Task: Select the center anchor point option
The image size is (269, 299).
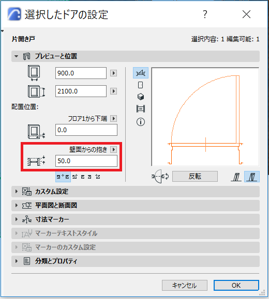Action: pos(63,177)
